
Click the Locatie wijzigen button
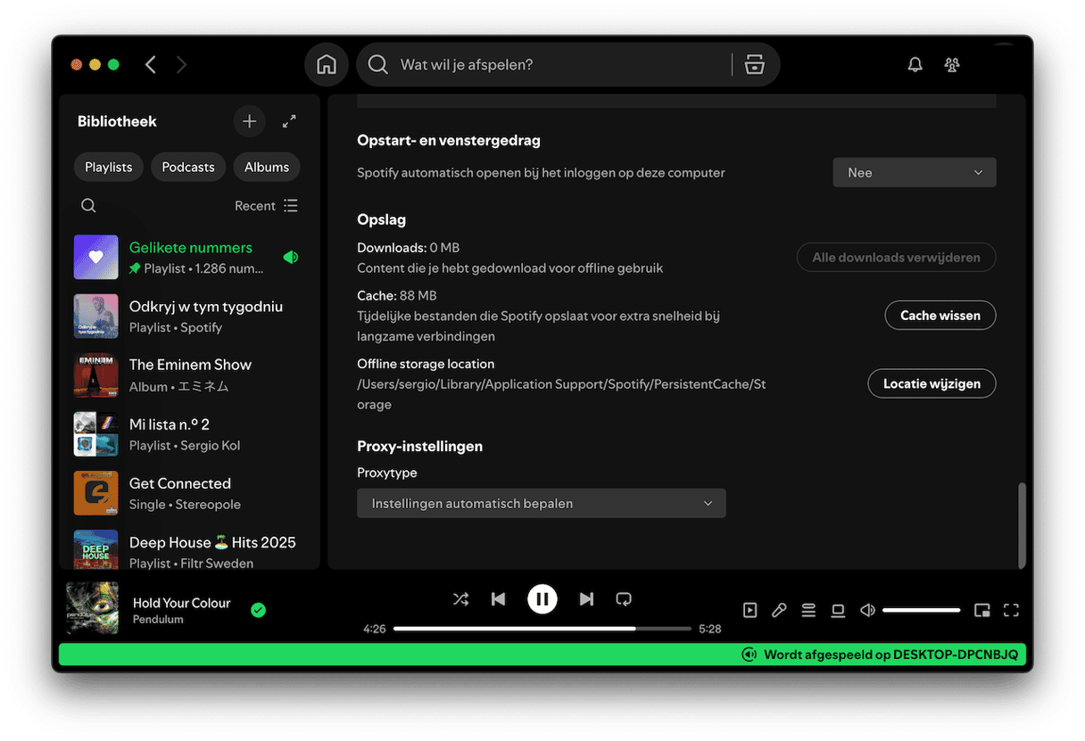tap(932, 383)
